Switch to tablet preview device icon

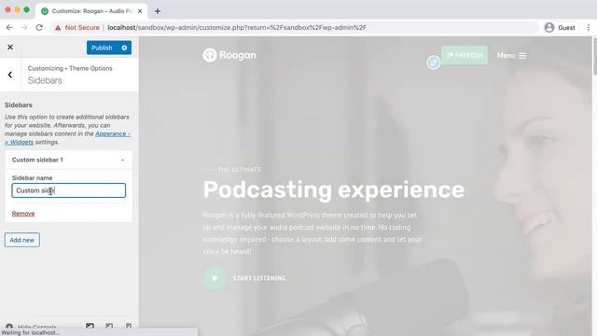point(109,326)
